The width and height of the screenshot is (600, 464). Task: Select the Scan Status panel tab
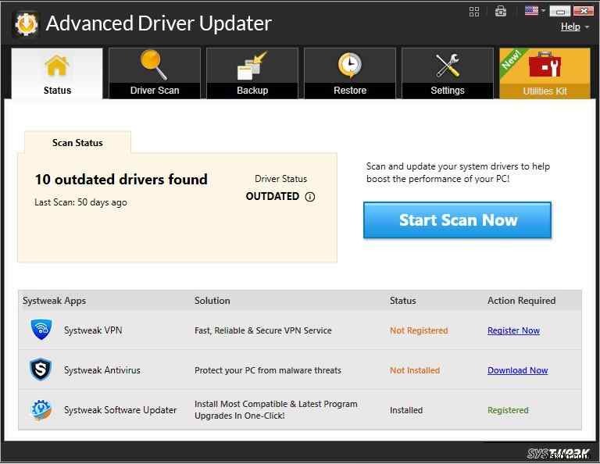point(77,143)
